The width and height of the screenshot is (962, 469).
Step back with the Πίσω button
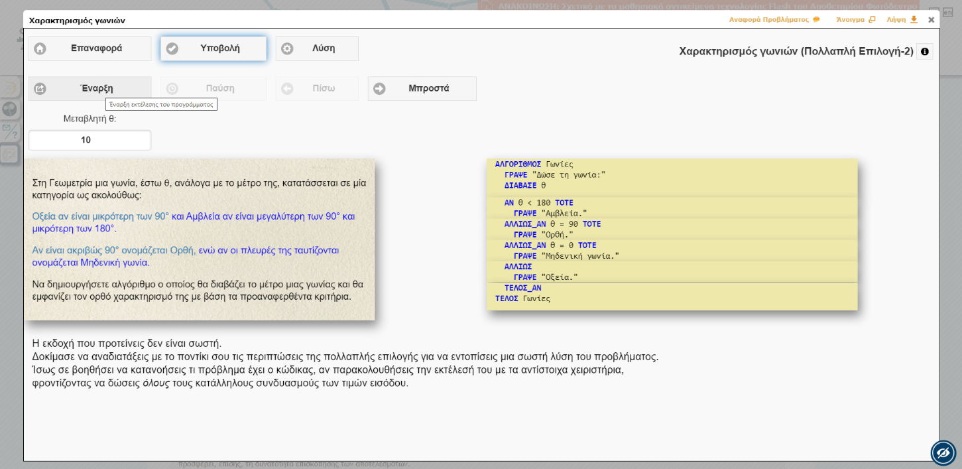click(x=317, y=88)
